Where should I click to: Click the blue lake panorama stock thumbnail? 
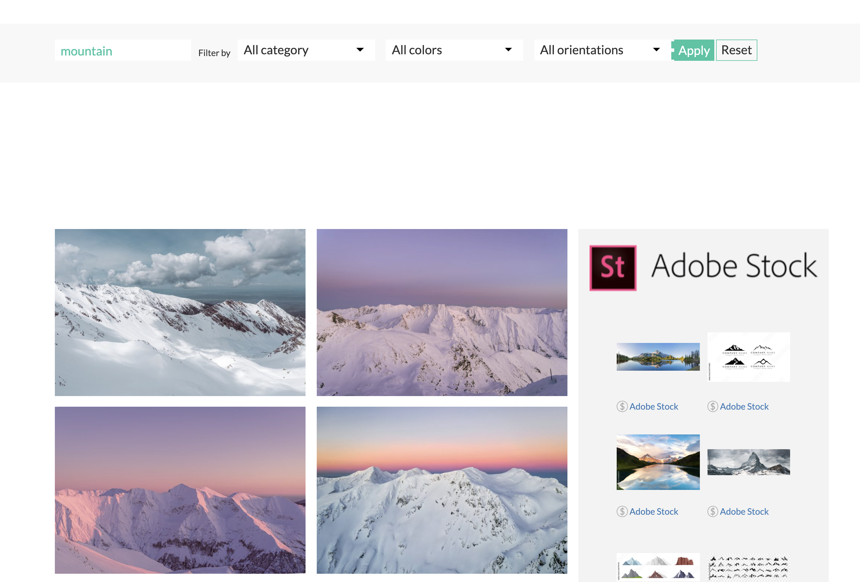click(x=658, y=357)
